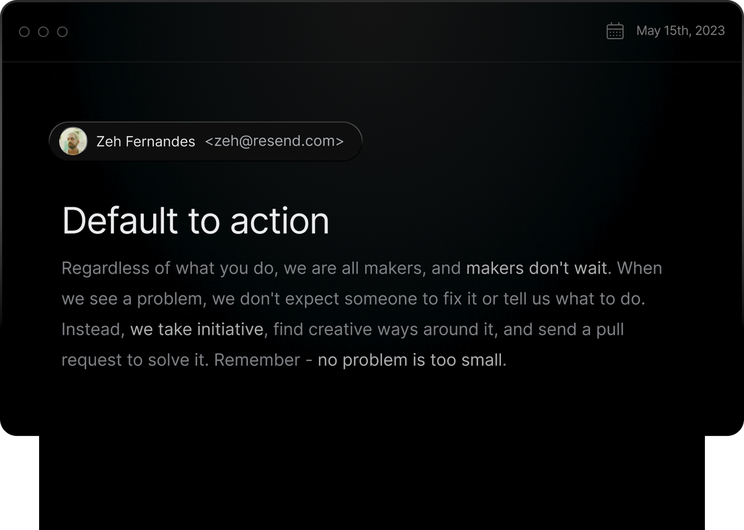Click the word "Remember" in the paragraph
The height and width of the screenshot is (530, 744).
(x=257, y=360)
